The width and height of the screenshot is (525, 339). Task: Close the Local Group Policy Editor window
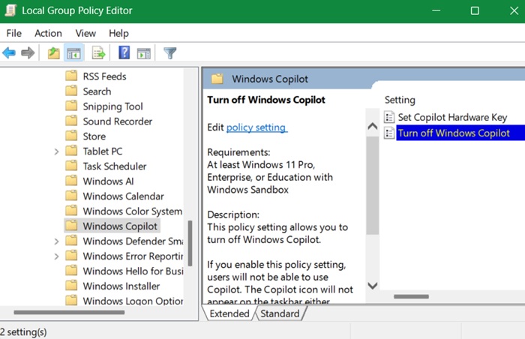(x=514, y=10)
